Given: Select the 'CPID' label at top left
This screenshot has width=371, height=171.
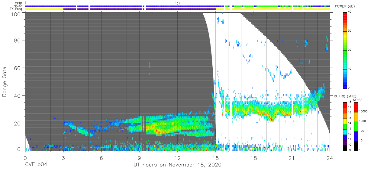Looking at the screenshot, I should coord(18,3).
